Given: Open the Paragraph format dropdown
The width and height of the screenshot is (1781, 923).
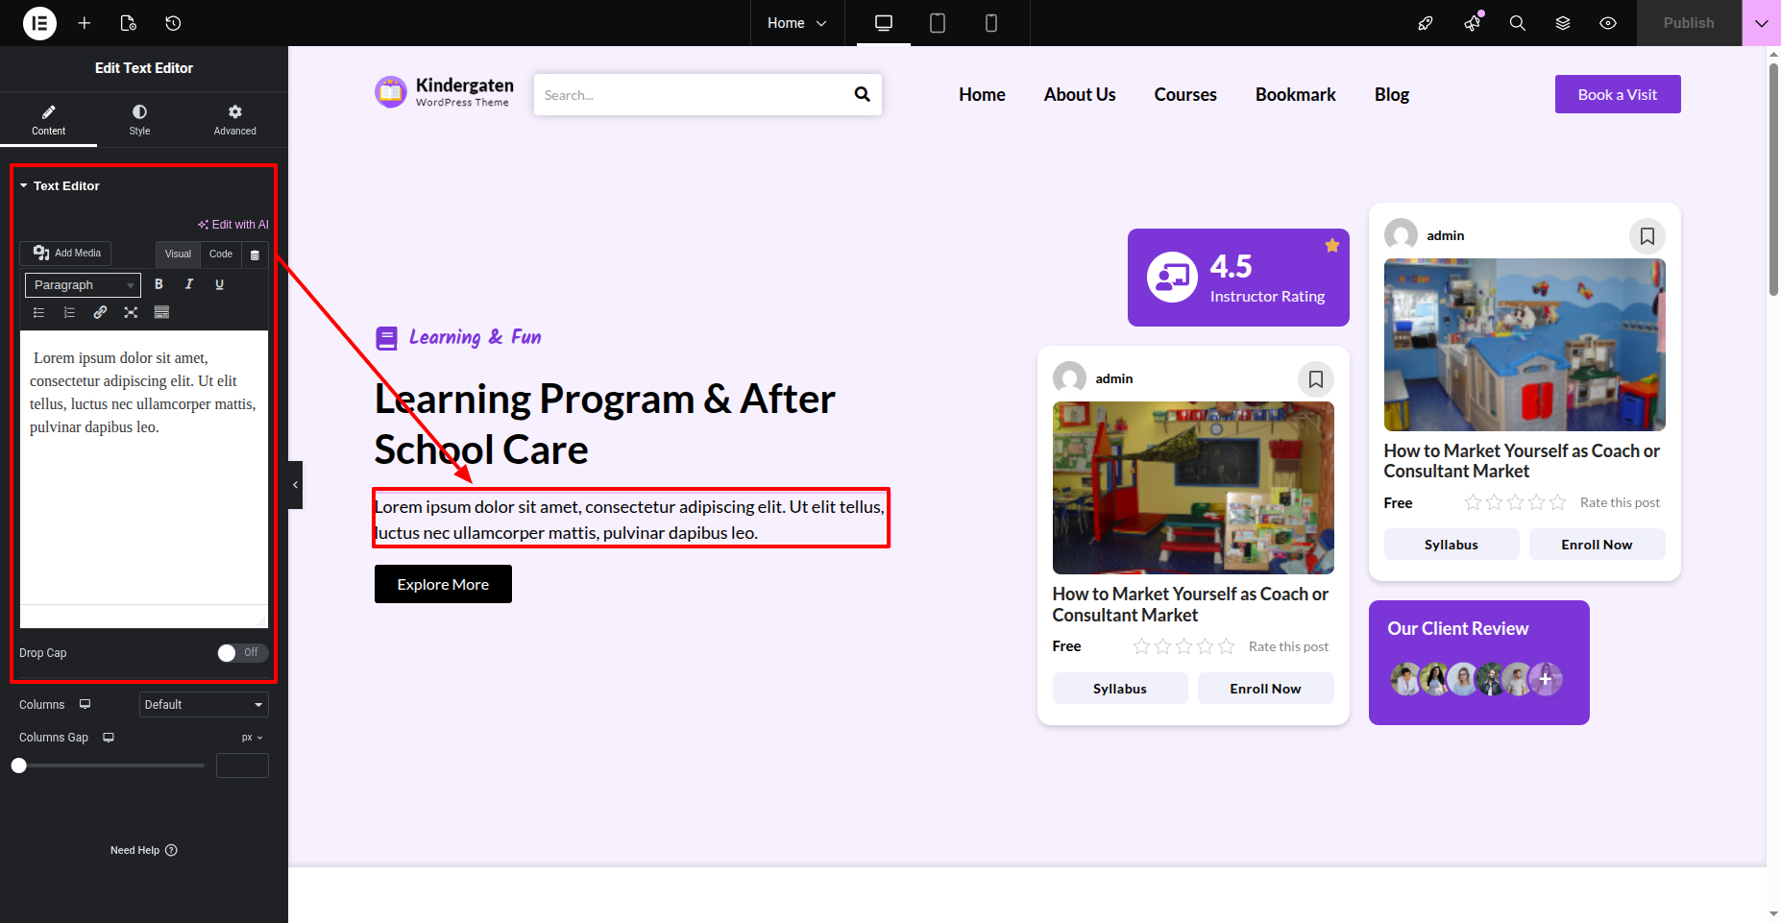Looking at the screenshot, I should click(x=83, y=285).
